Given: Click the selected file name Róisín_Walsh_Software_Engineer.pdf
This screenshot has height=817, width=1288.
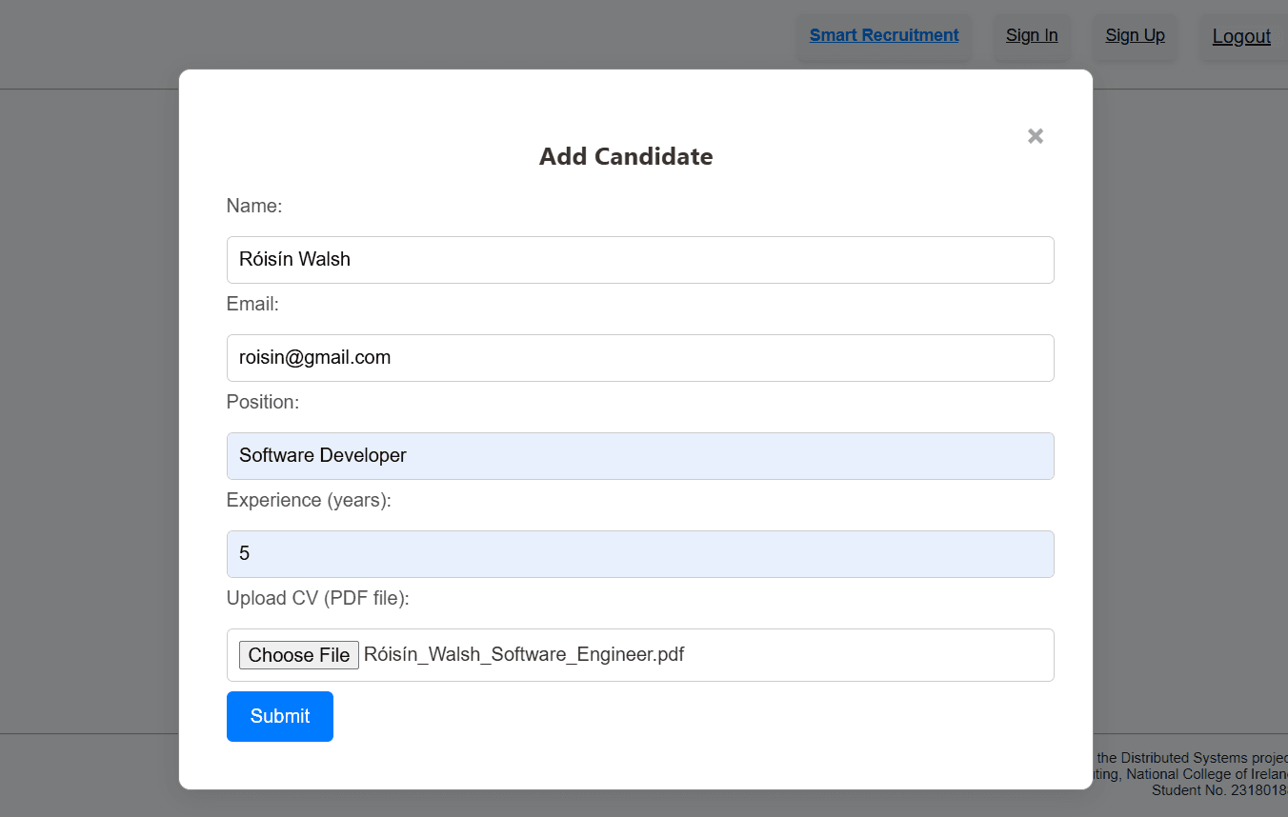Looking at the screenshot, I should pos(524,654).
